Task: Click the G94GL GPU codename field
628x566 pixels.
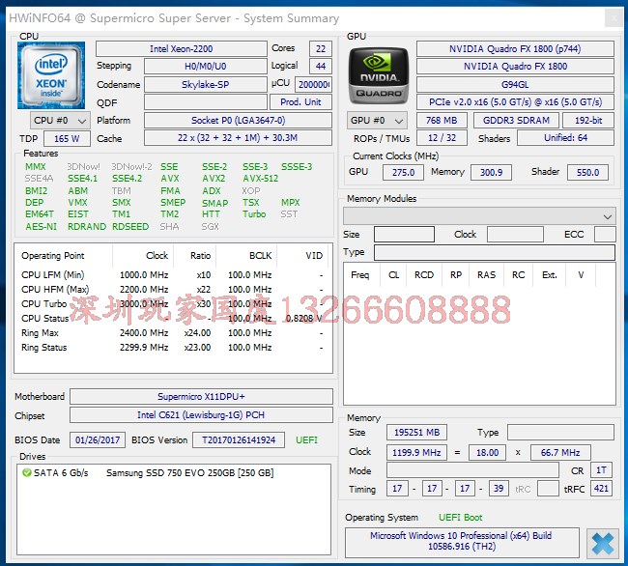Action: pyautogui.click(x=515, y=84)
